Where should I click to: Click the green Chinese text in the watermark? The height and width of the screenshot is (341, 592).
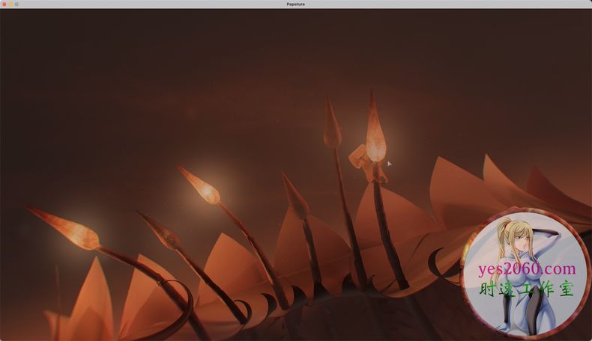point(528,290)
